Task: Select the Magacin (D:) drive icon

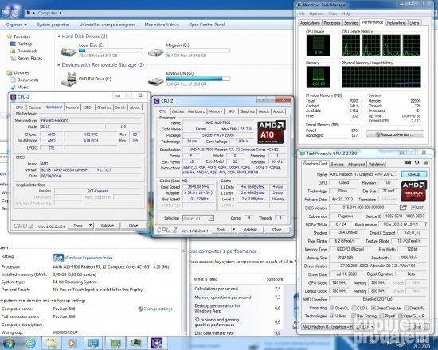Action: click(x=156, y=52)
